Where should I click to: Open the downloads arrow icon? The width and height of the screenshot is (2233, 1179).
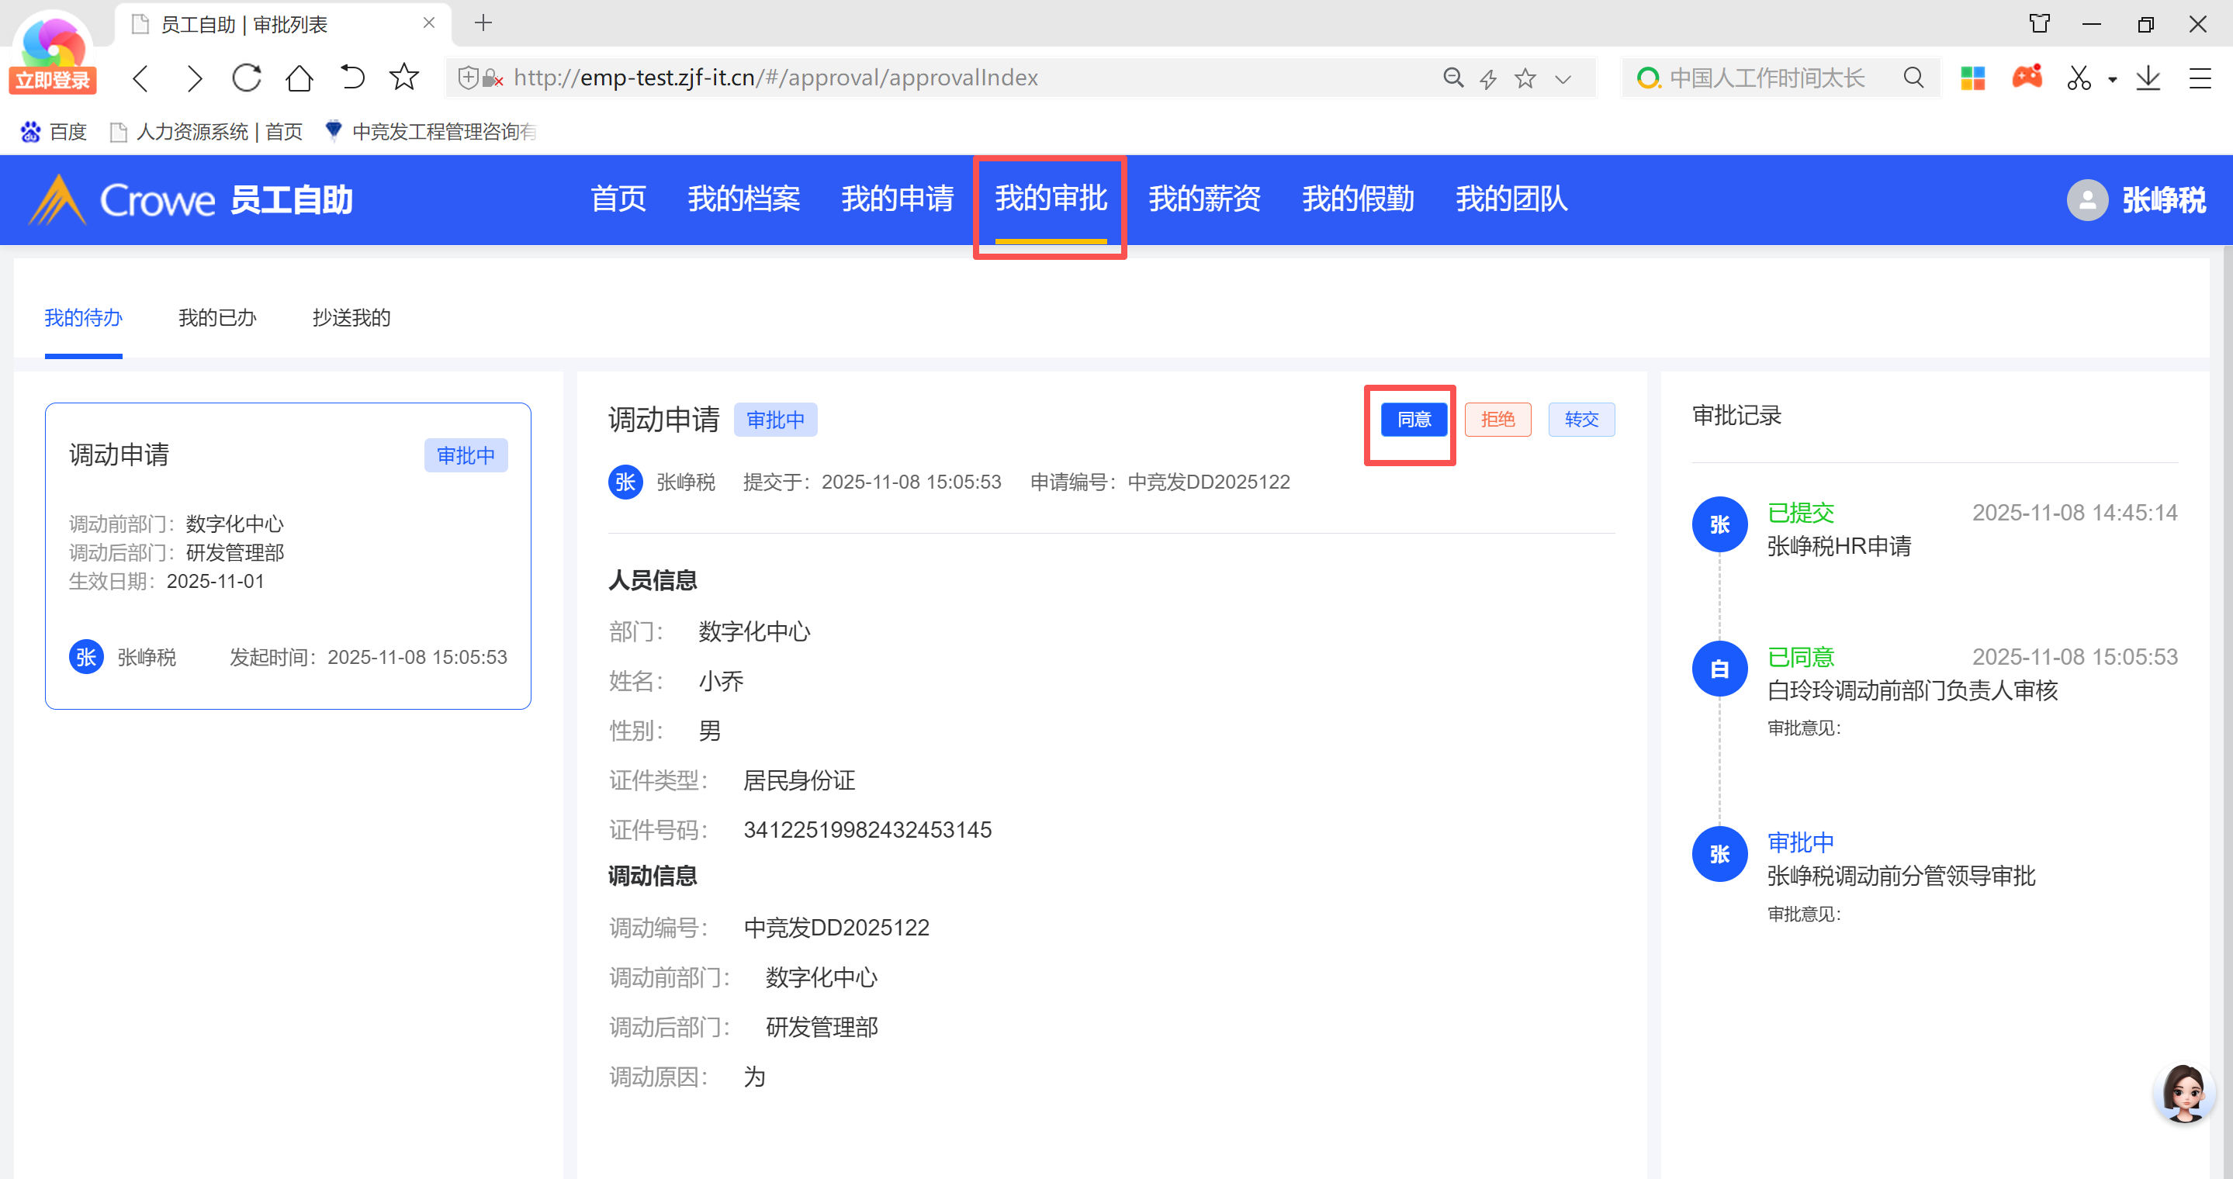2148,78
